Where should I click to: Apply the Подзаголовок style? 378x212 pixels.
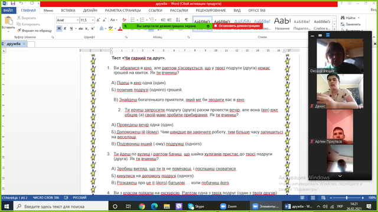(302, 24)
